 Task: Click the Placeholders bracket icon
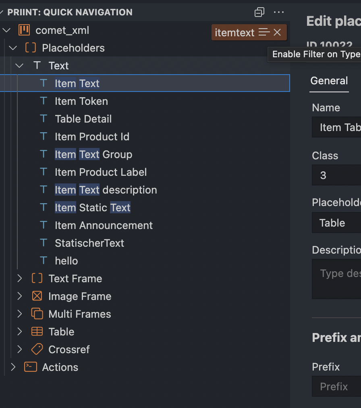[x=31, y=48]
